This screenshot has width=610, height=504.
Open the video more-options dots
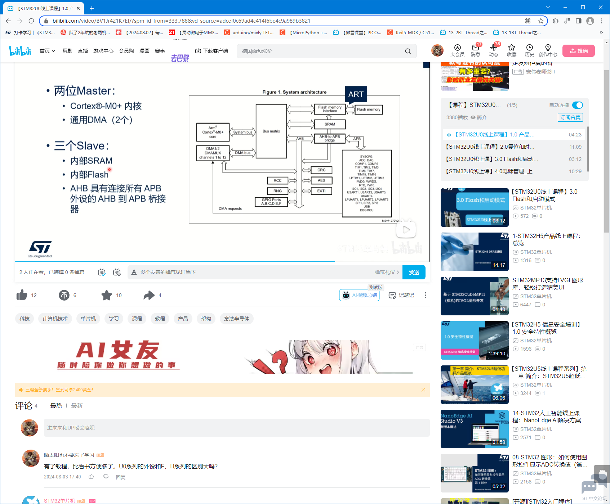(426, 295)
